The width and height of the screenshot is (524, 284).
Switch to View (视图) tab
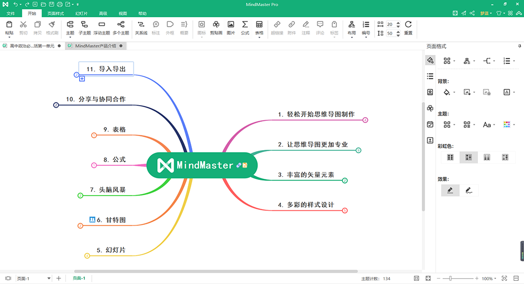click(123, 14)
